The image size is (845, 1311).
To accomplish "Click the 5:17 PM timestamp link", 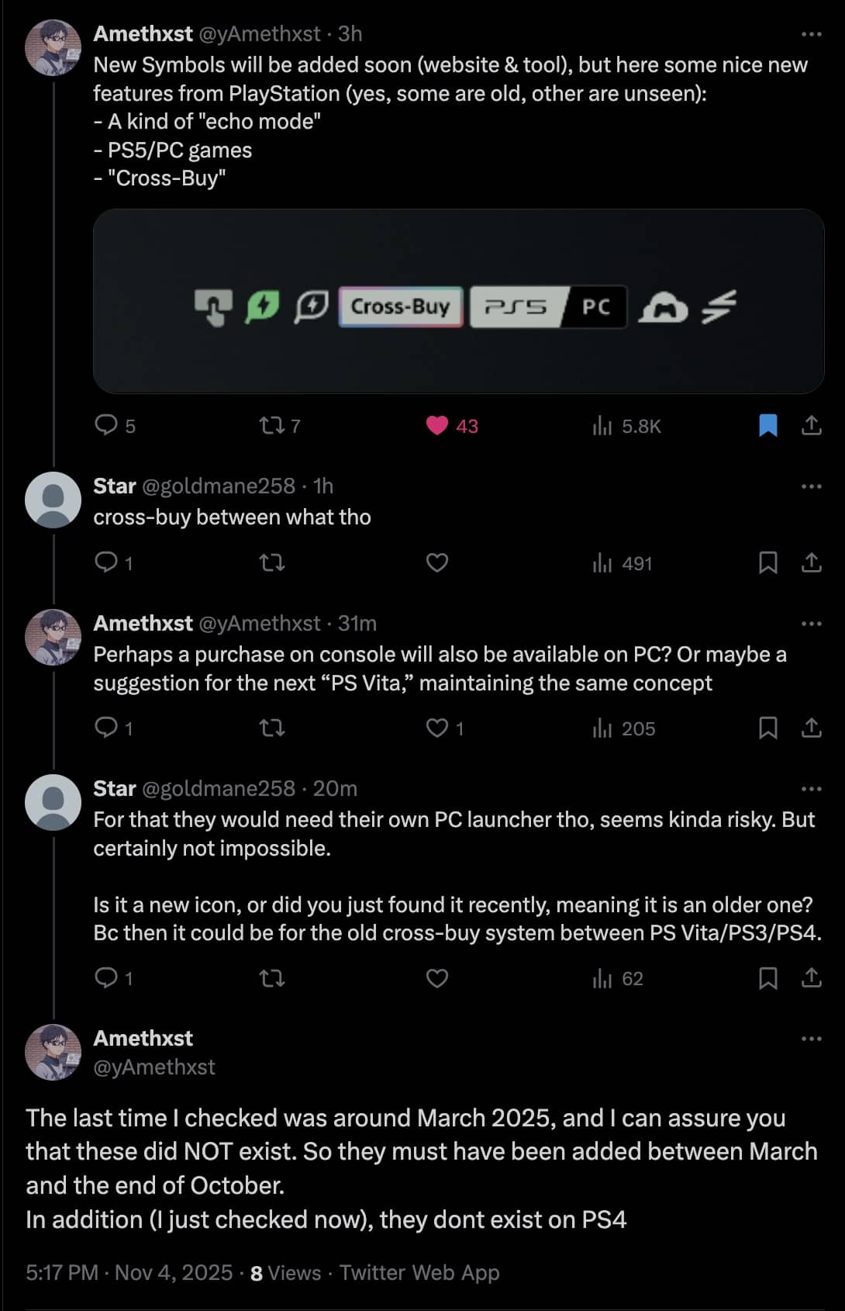I will [x=61, y=1273].
